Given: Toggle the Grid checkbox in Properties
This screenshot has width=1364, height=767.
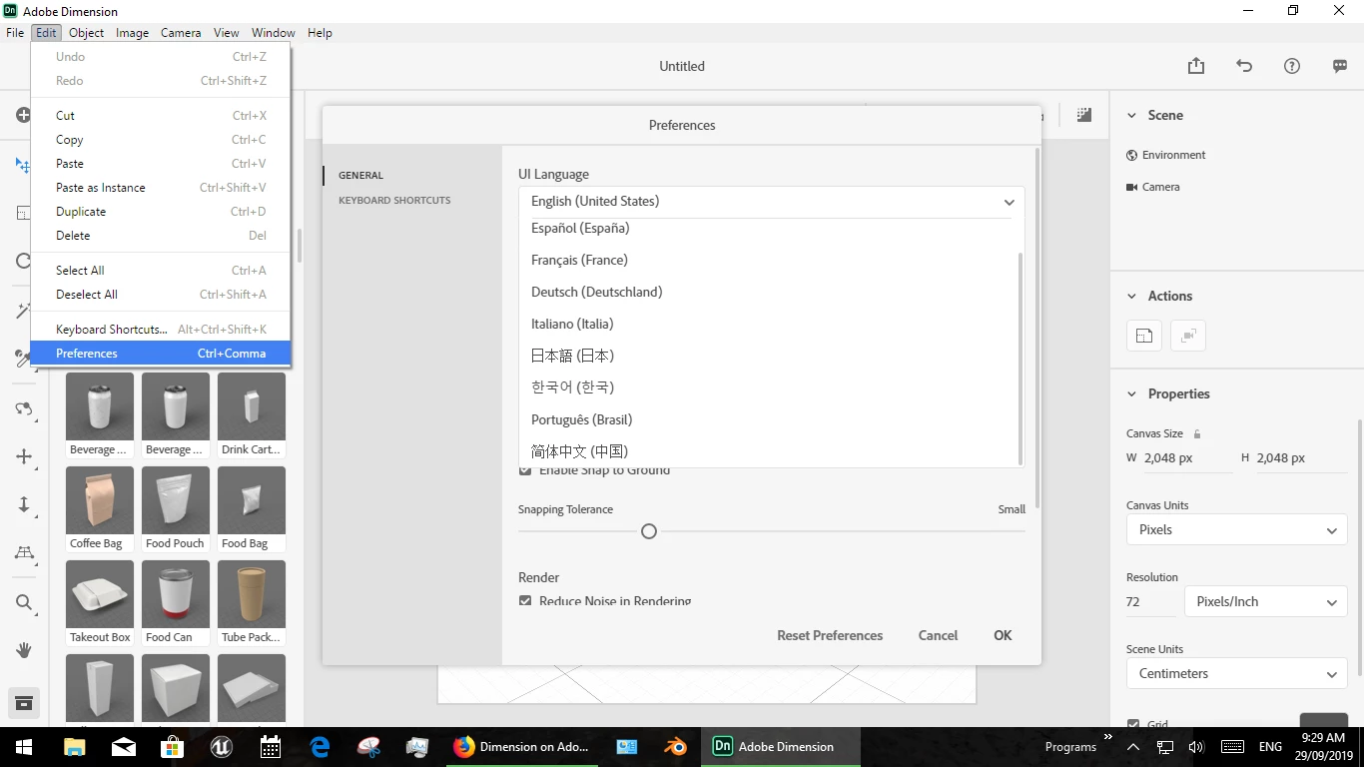Looking at the screenshot, I should pyautogui.click(x=1133, y=724).
